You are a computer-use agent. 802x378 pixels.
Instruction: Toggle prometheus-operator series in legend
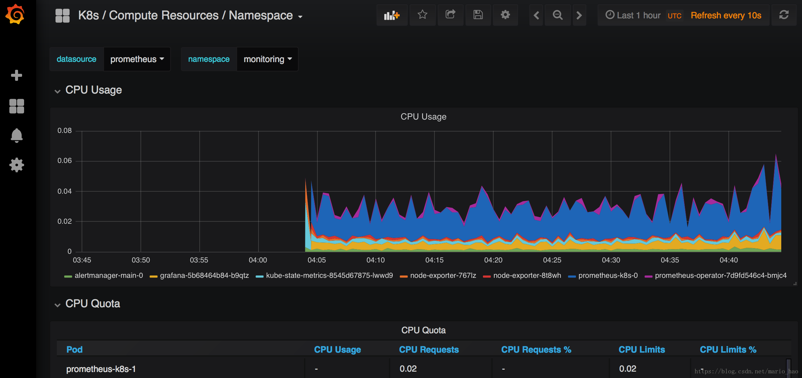[x=721, y=275]
